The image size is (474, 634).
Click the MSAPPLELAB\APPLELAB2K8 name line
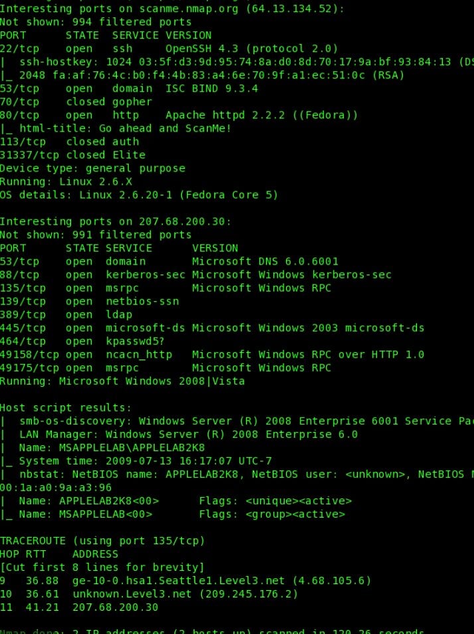[102, 448]
